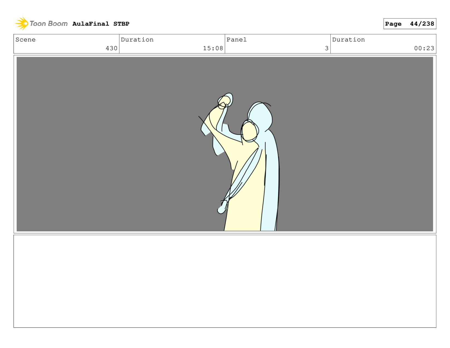Click the Panel label
Image resolution: width=450 pixels, height=348 pixels.
point(236,40)
